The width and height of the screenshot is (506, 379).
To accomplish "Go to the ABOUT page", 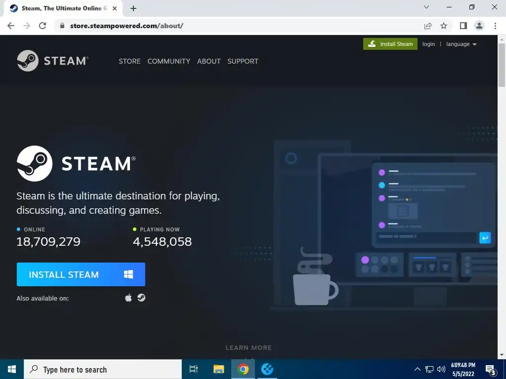I will tap(209, 61).
